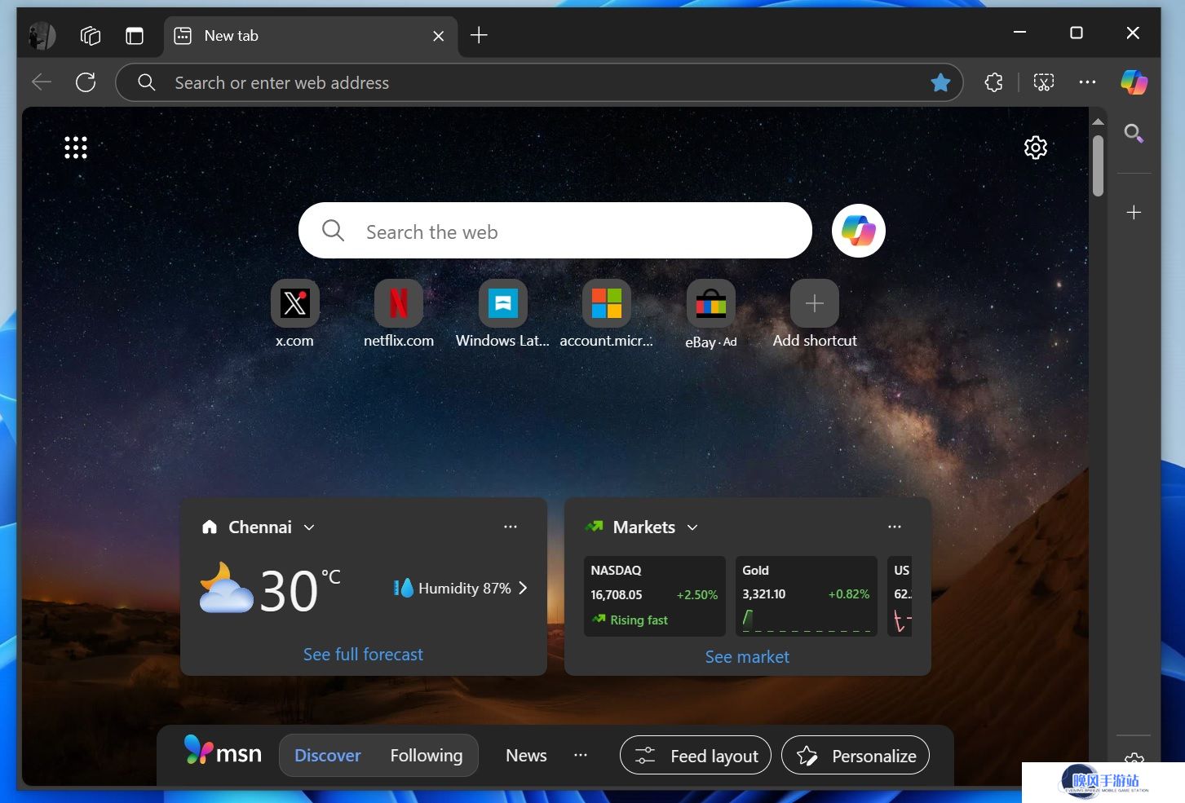The width and height of the screenshot is (1185, 803).
Task: Open the tab actions menu icon
Action: tap(135, 36)
